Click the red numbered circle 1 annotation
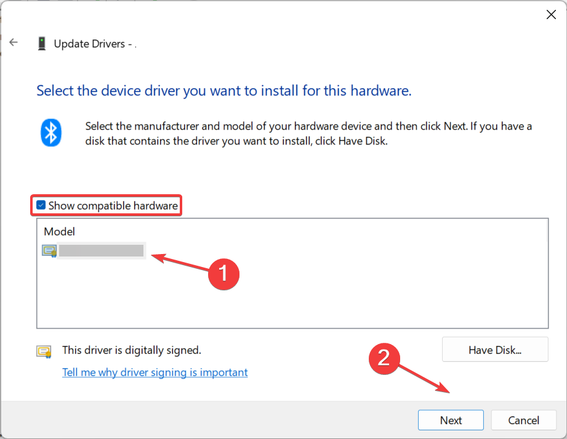 tap(222, 271)
